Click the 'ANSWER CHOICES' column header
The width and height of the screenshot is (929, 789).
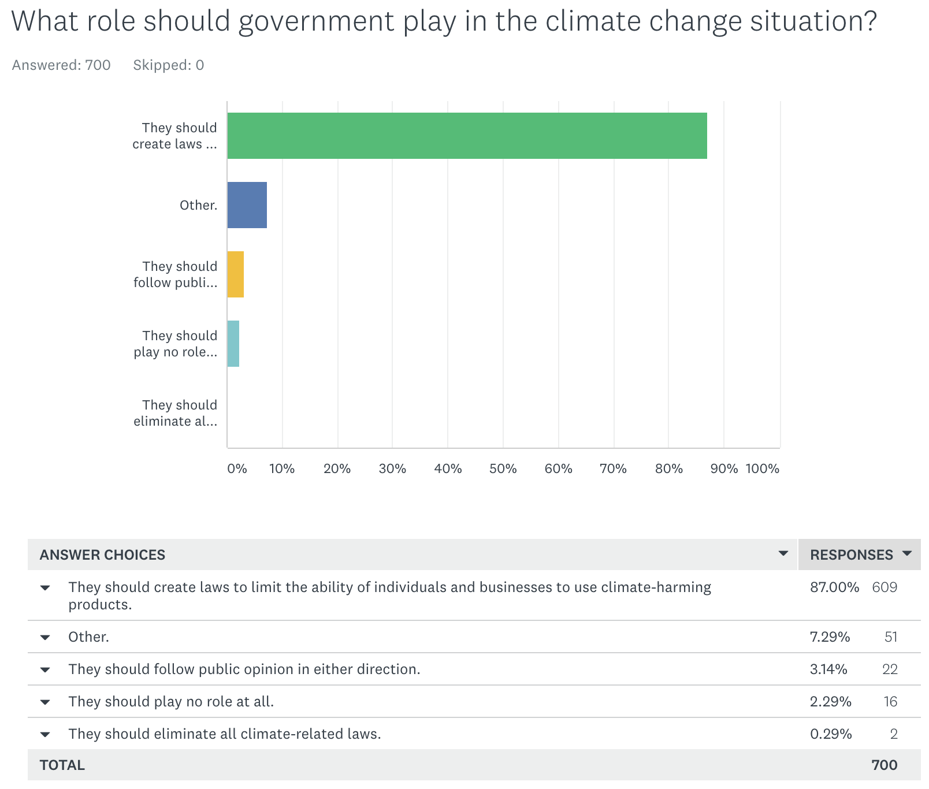pos(102,555)
